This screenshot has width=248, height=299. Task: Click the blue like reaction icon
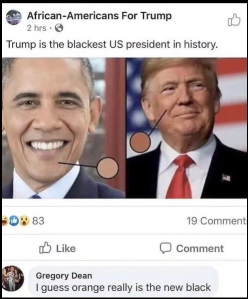pos(14,221)
